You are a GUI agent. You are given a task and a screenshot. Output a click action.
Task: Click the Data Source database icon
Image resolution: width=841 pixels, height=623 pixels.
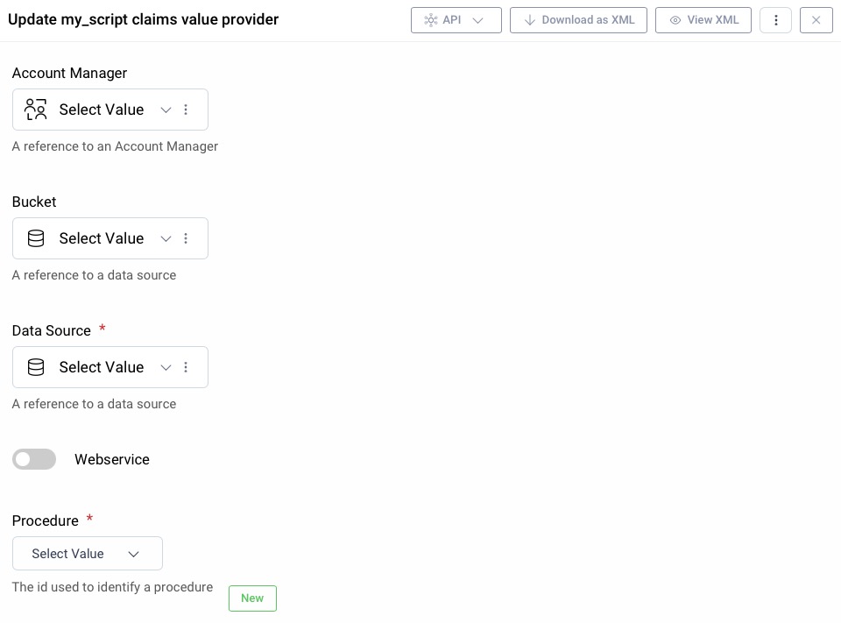pos(36,367)
